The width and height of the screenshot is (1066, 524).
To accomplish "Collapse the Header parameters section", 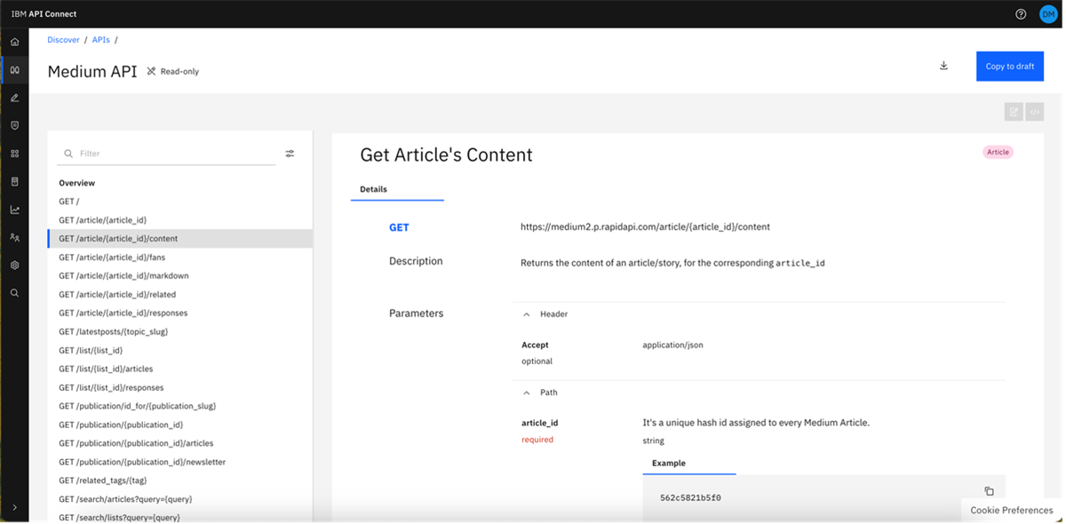I will click(527, 314).
